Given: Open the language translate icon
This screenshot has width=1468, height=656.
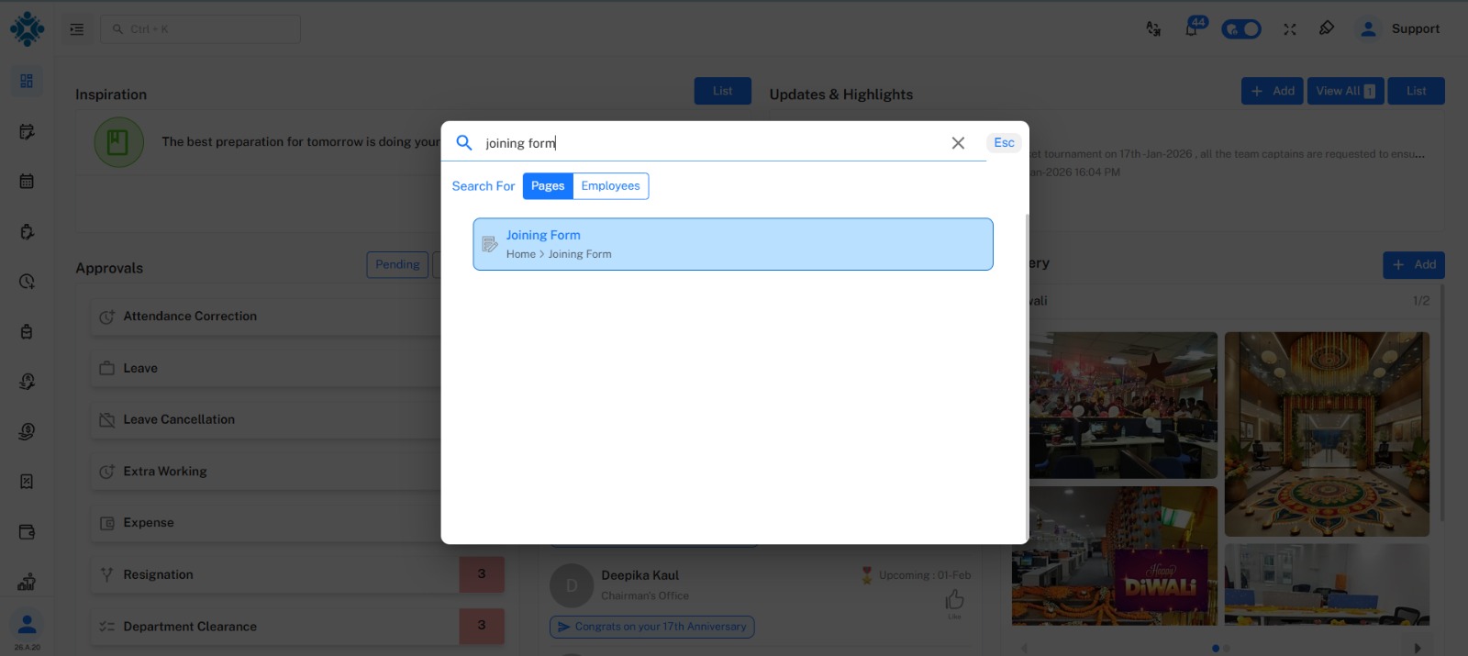Looking at the screenshot, I should 1153,29.
